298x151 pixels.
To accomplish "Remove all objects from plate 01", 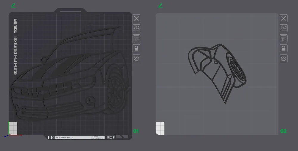I will [136, 18].
